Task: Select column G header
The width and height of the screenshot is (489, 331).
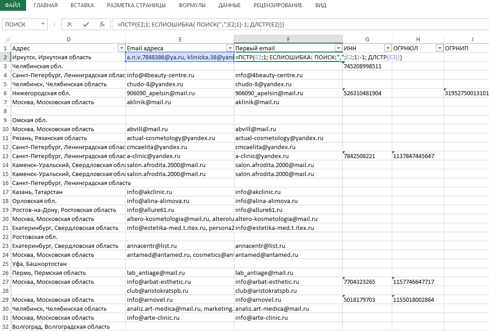Action: (x=367, y=39)
